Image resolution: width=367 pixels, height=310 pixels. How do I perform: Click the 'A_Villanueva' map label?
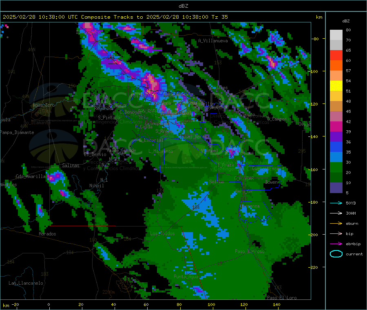213,41
